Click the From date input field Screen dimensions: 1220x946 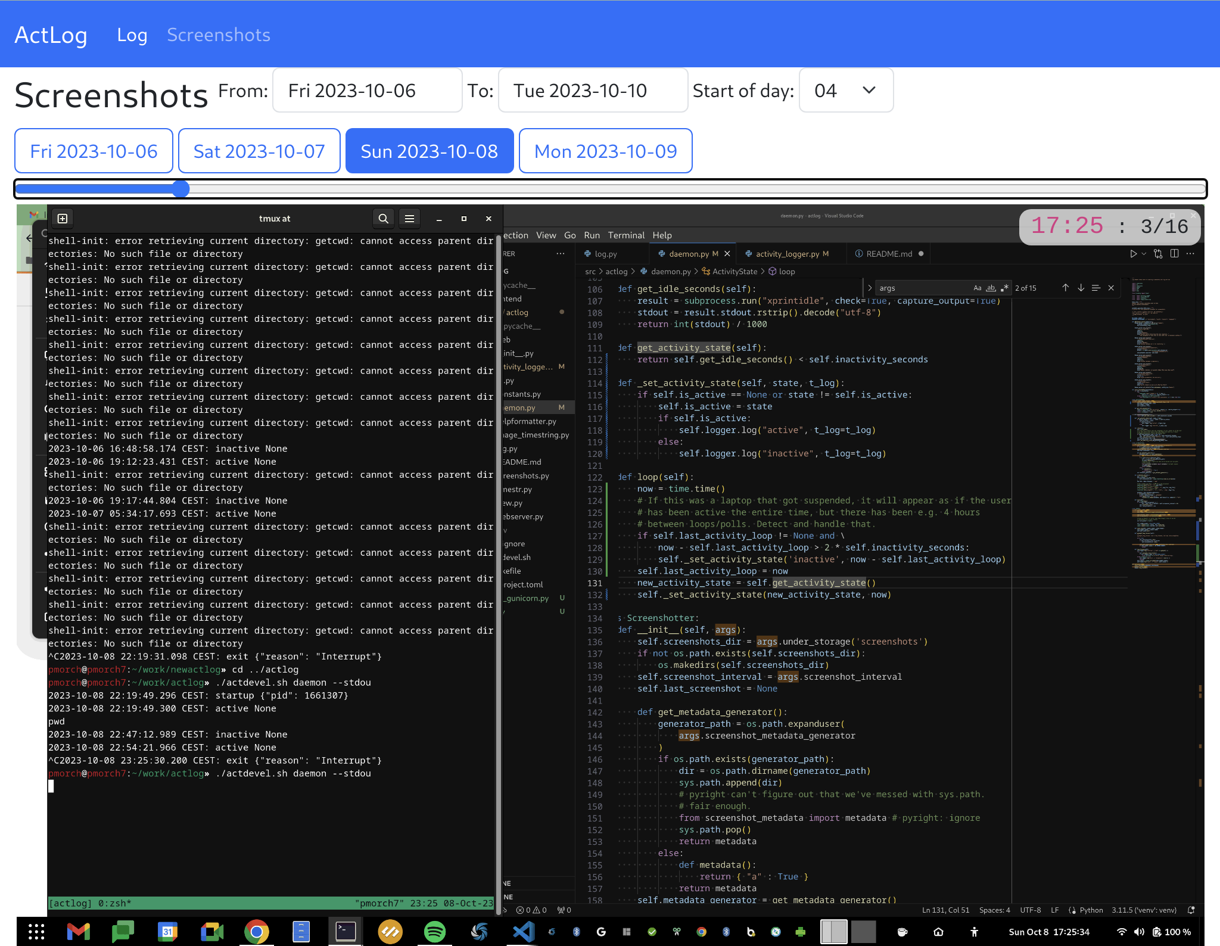367,91
